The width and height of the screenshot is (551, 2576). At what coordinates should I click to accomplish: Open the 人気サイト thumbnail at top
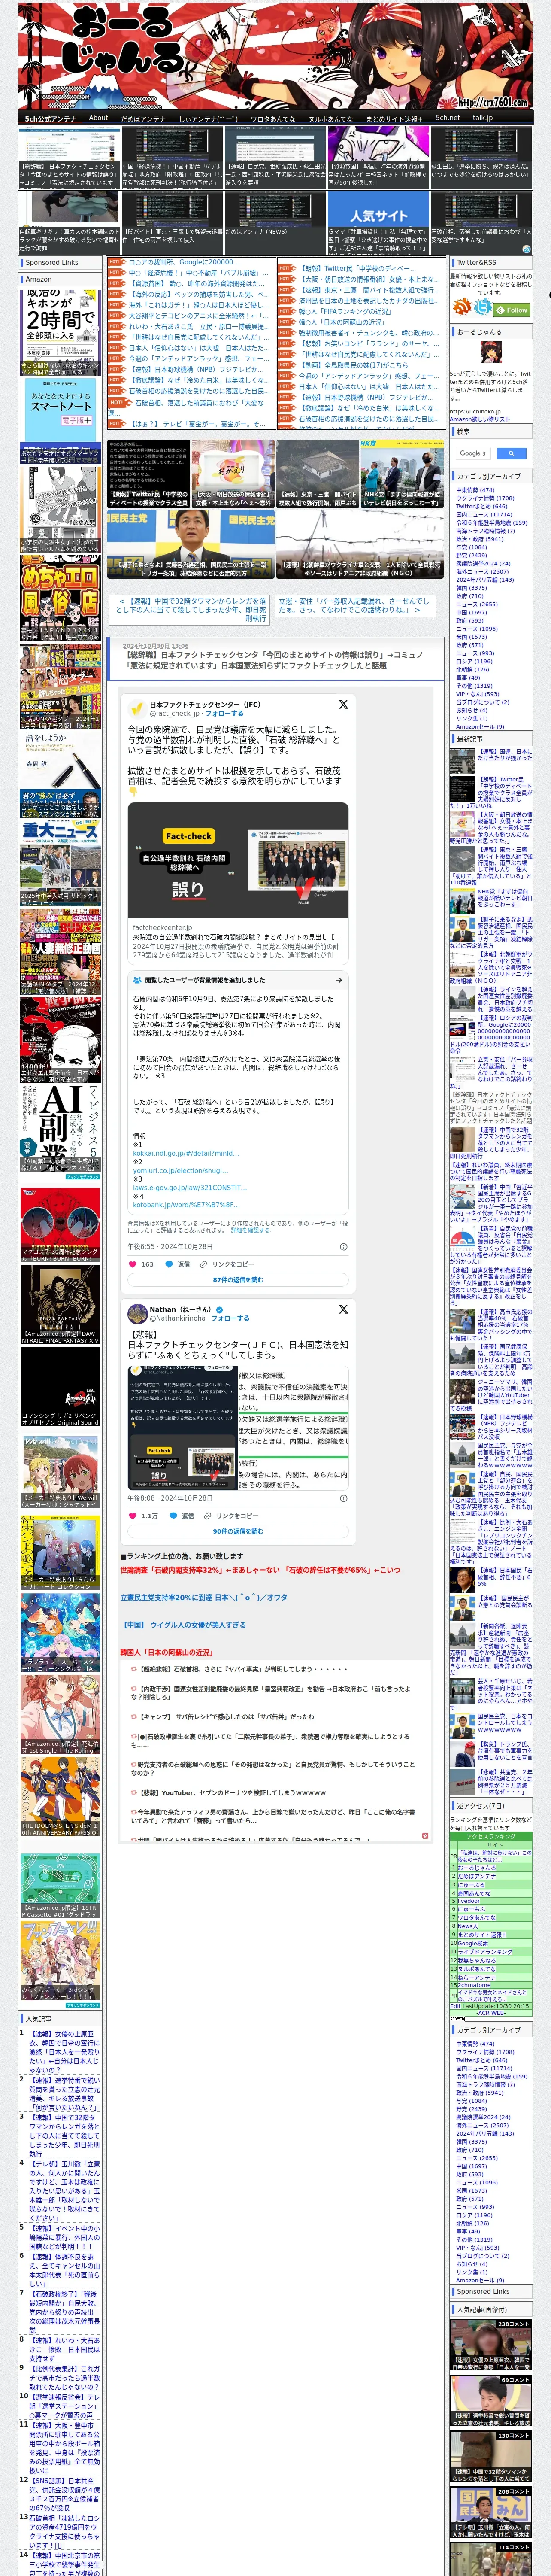[x=377, y=210]
